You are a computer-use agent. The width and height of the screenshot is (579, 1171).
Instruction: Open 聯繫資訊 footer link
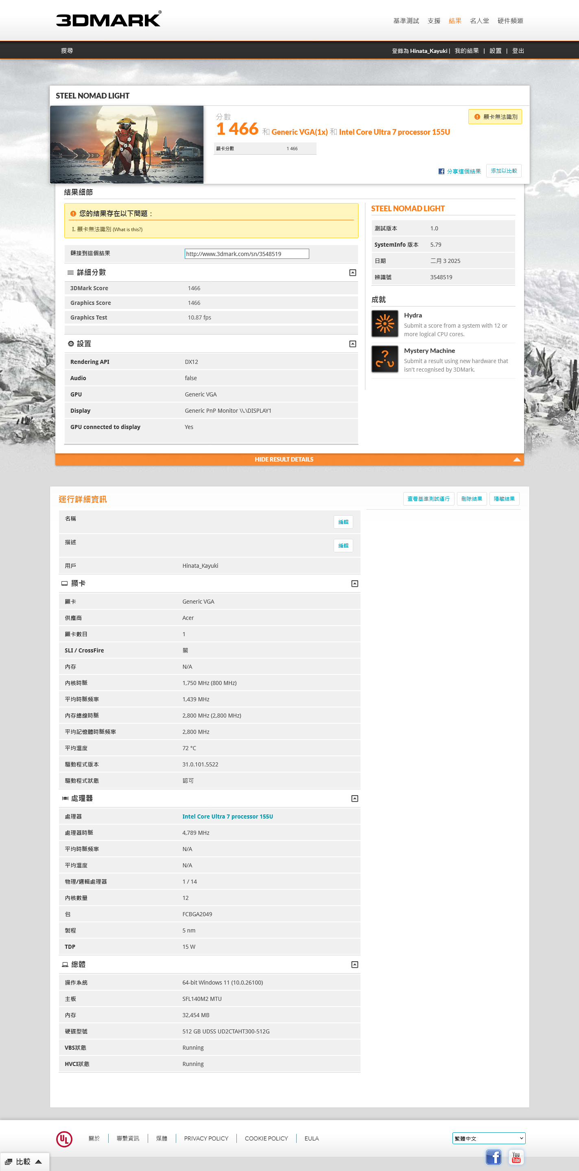tap(128, 1139)
